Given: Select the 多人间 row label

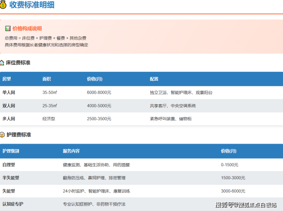Looking at the screenshot, I should click(9, 119).
